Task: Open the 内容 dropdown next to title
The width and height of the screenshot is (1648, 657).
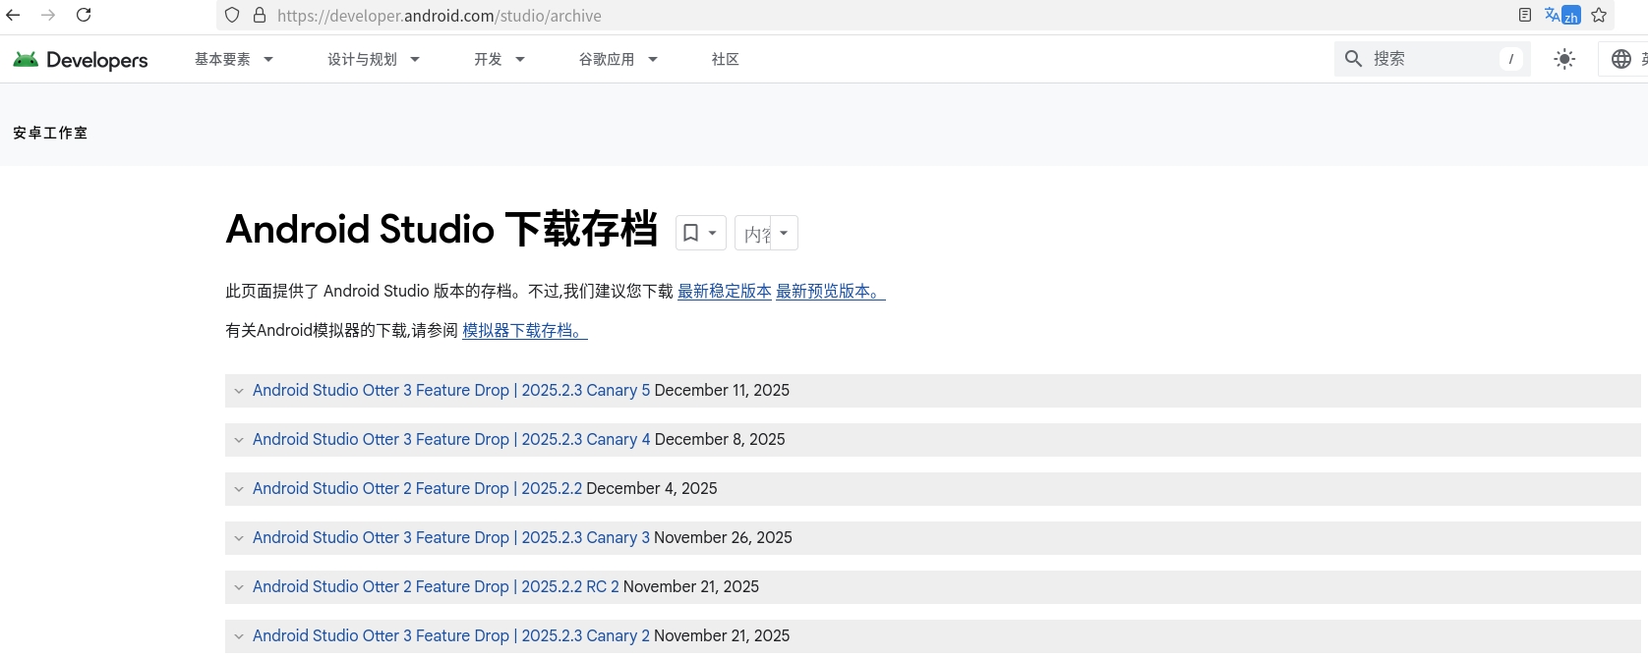Action: click(x=766, y=233)
